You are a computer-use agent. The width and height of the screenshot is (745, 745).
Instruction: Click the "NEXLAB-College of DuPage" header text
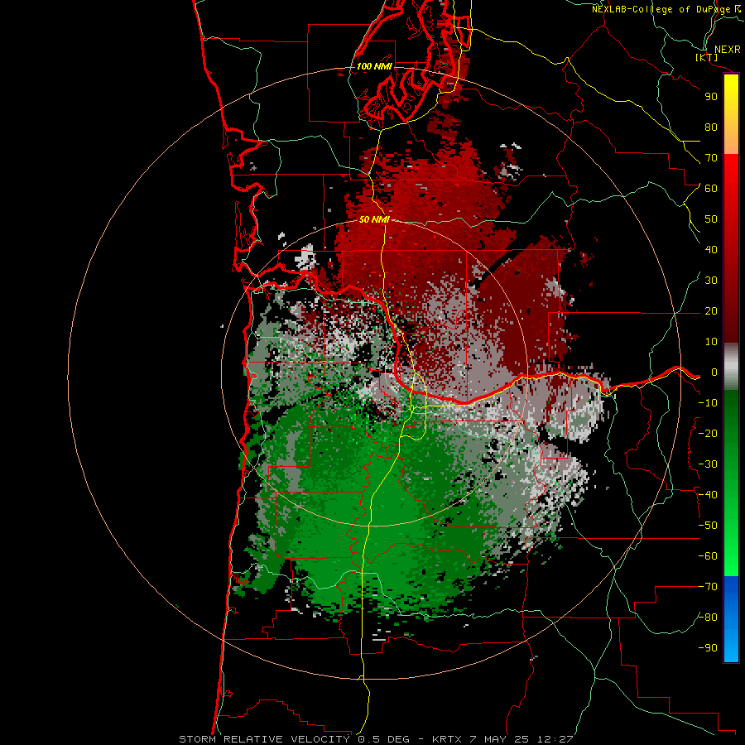pyautogui.click(x=663, y=9)
